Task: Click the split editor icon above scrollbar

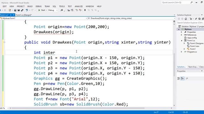Action: pos(174,21)
